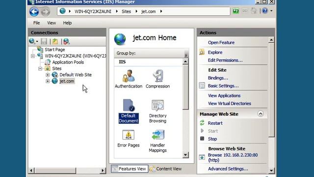Click the Basic Settings page icon

click(x=202, y=86)
